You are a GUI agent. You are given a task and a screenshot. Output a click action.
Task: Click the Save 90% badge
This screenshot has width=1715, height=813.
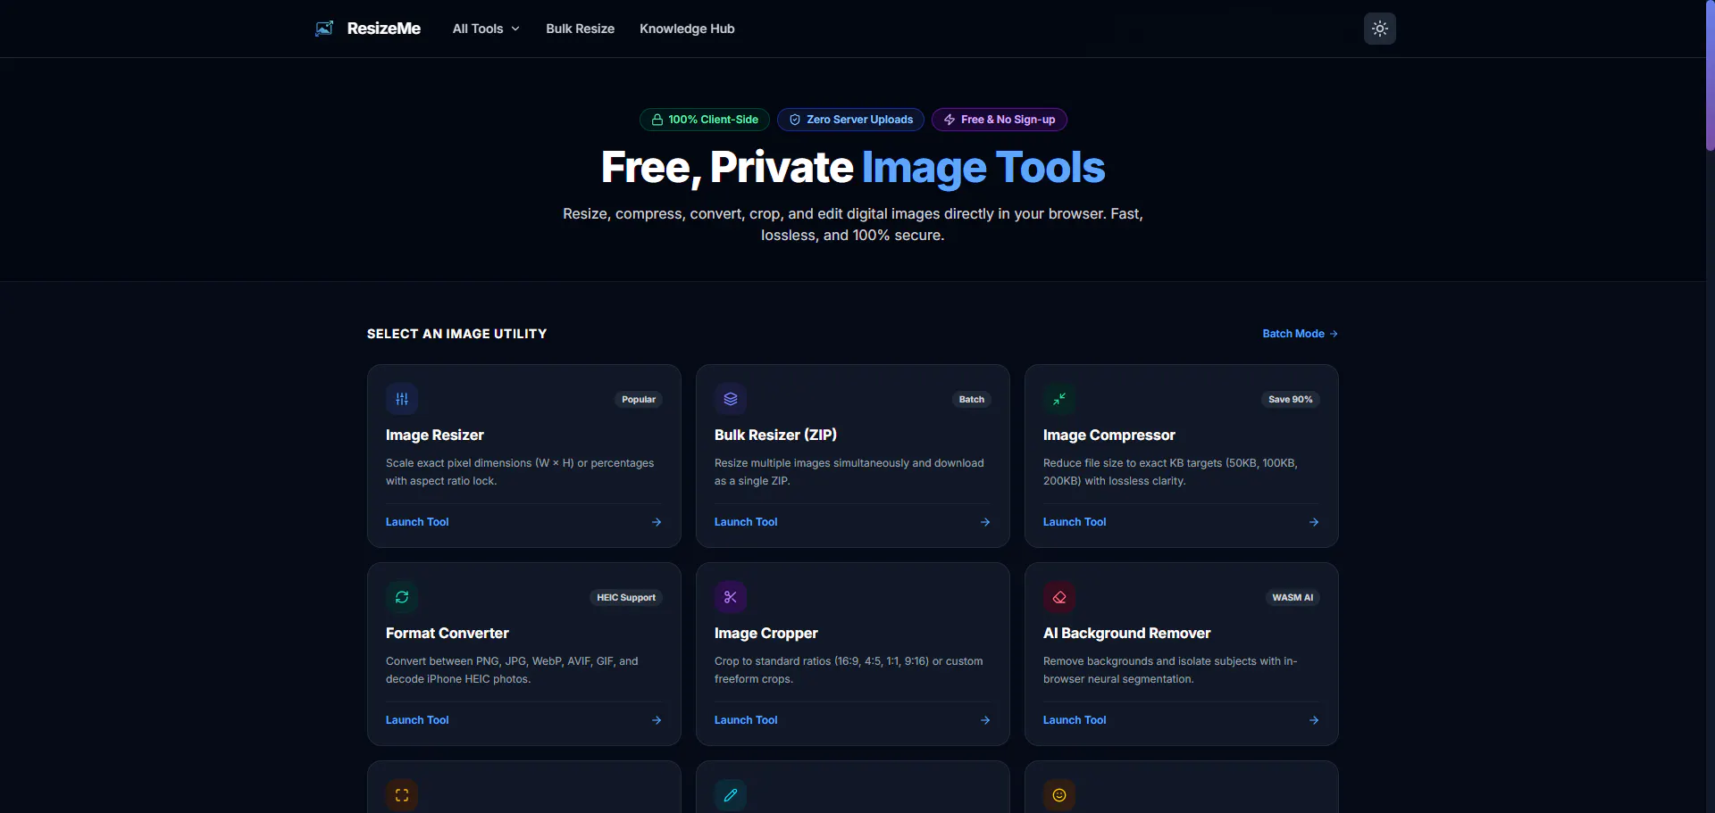[1291, 400]
